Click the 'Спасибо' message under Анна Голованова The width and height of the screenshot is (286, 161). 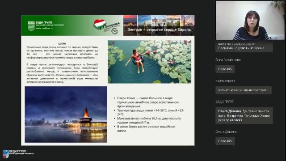click(x=225, y=69)
